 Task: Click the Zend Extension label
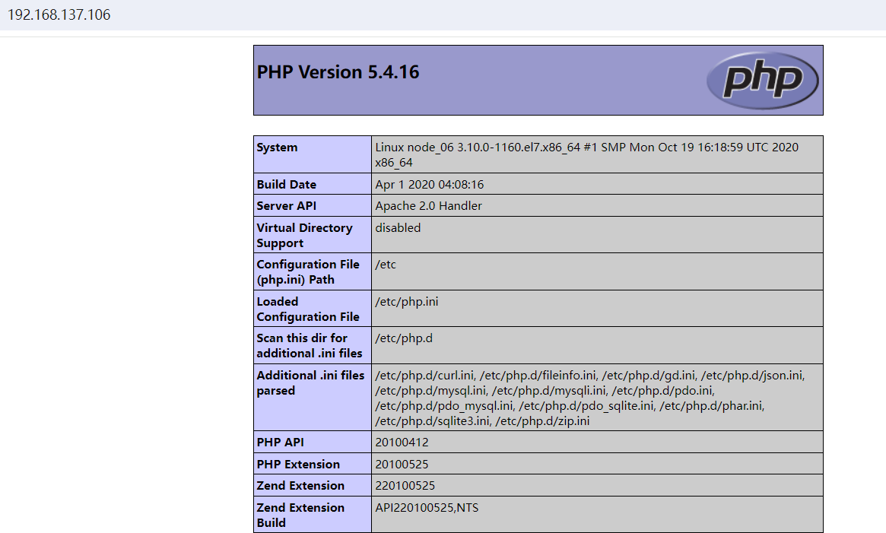pos(300,486)
